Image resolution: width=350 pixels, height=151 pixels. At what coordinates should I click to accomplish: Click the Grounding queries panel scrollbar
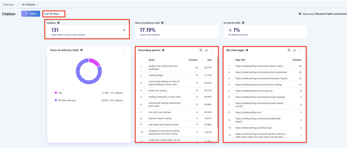(x=218, y=92)
